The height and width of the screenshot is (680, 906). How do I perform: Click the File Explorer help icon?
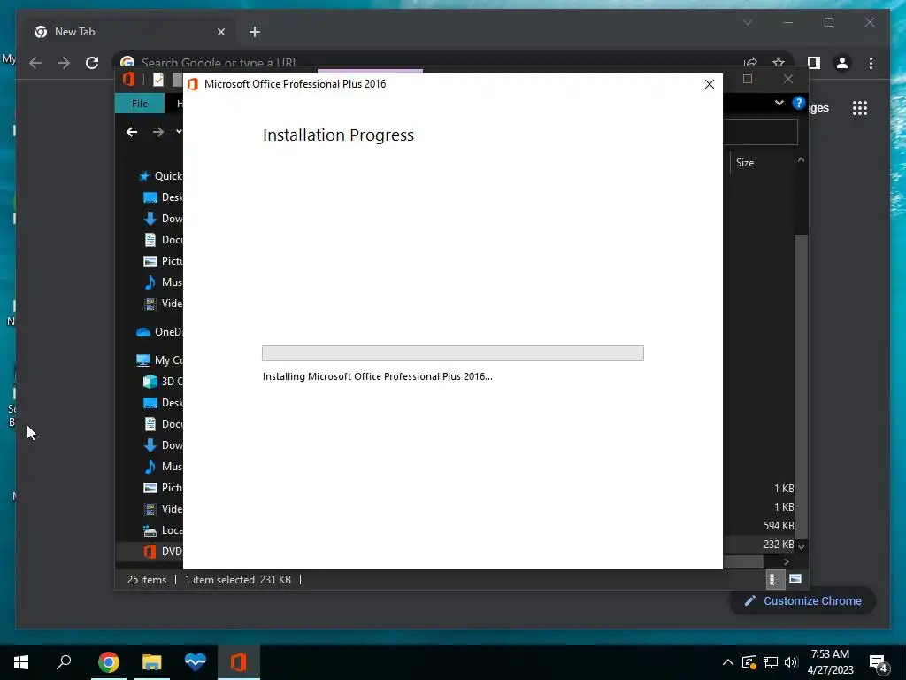click(799, 103)
